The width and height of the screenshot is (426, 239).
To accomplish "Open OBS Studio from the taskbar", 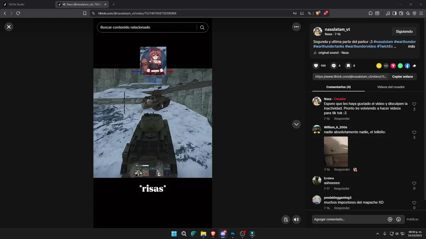I will pyautogui.click(x=243, y=234).
